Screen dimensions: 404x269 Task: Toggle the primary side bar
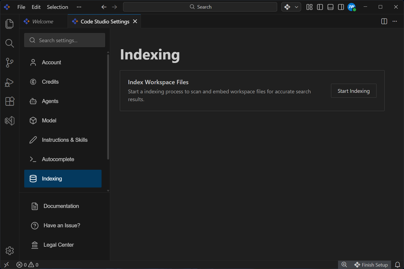320,7
